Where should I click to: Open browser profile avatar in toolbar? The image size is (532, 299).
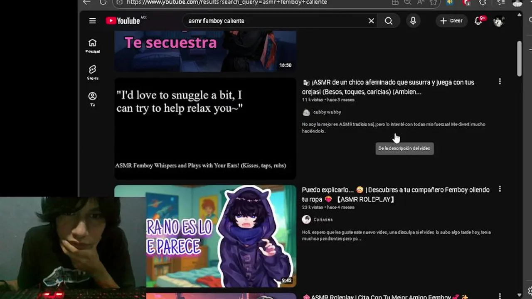click(x=517, y=2)
